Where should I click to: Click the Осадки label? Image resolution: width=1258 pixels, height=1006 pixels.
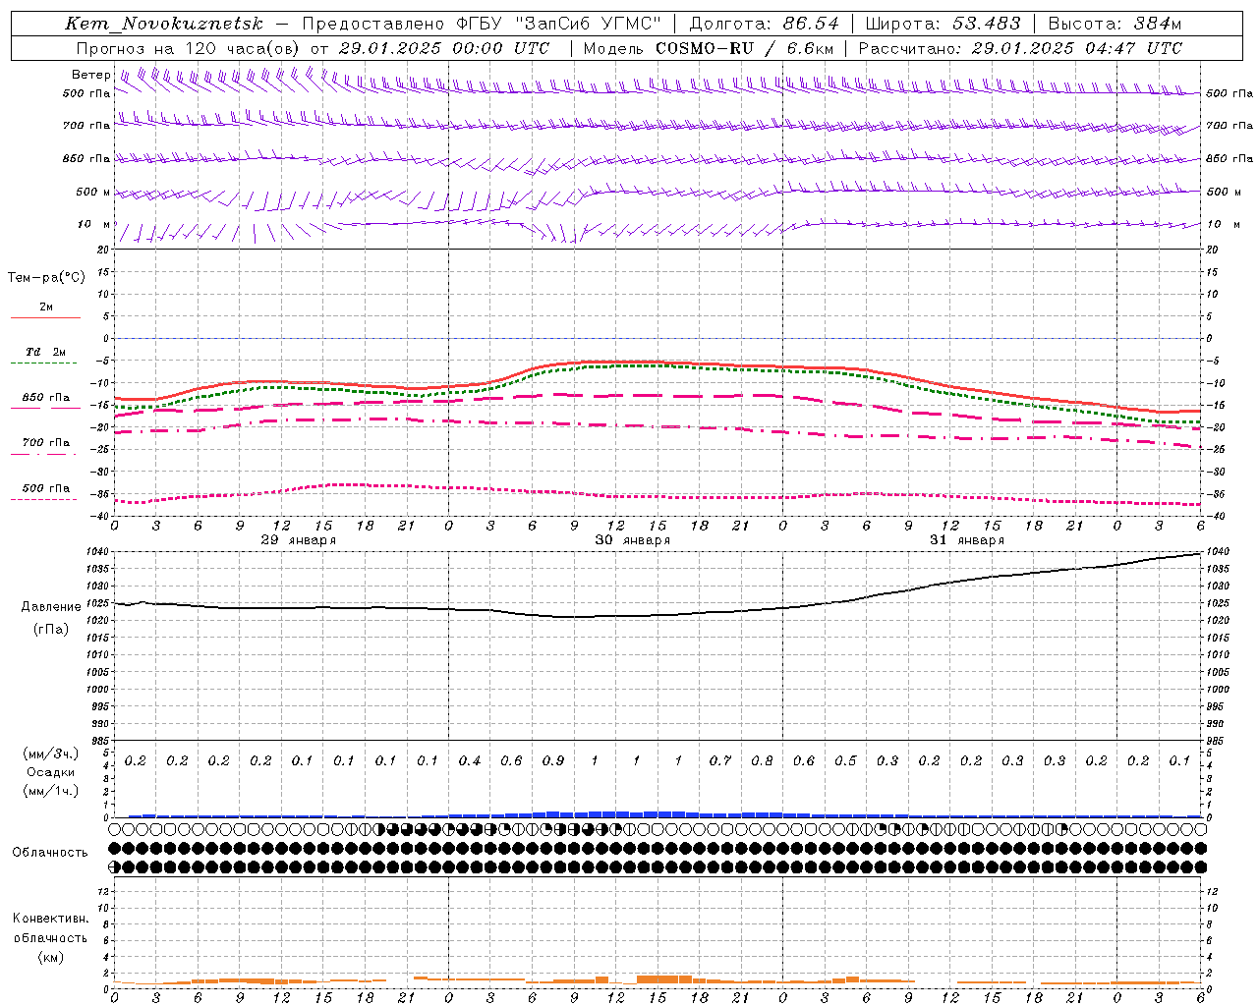pos(51,772)
